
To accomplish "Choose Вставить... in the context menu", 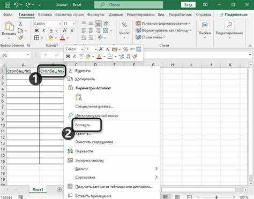I will (111, 125).
